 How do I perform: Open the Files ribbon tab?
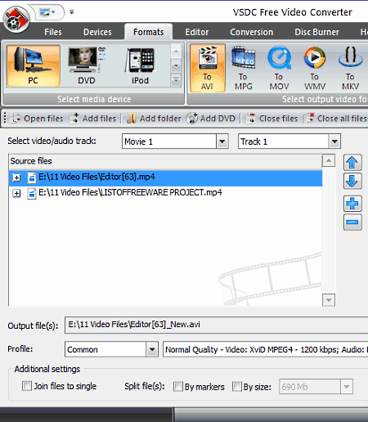(53, 32)
